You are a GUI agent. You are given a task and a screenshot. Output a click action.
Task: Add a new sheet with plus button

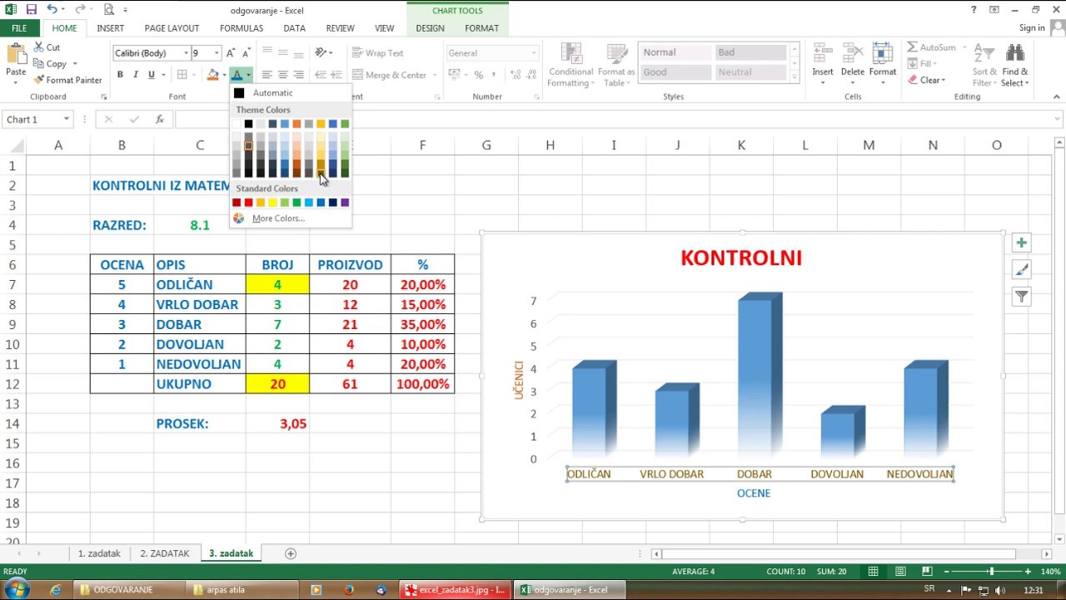pos(291,553)
